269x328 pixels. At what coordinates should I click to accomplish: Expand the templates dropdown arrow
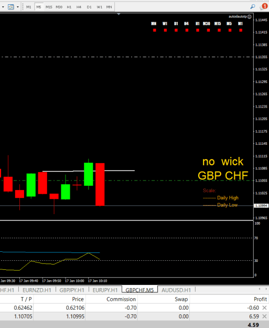point(18,7)
